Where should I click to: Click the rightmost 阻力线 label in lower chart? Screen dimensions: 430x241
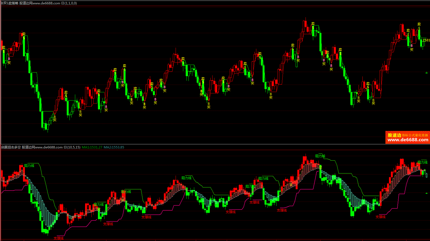point(423,162)
